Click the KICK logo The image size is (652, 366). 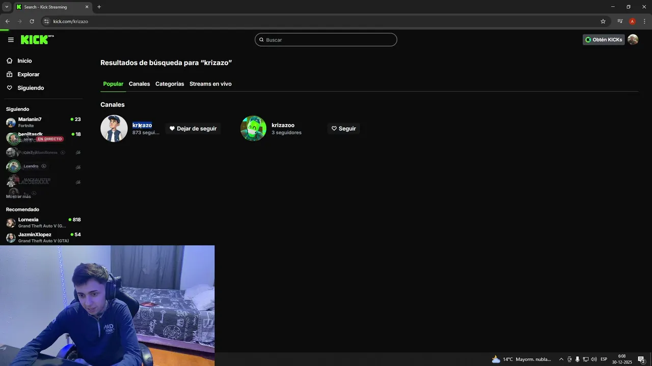pyautogui.click(x=37, y=40)
